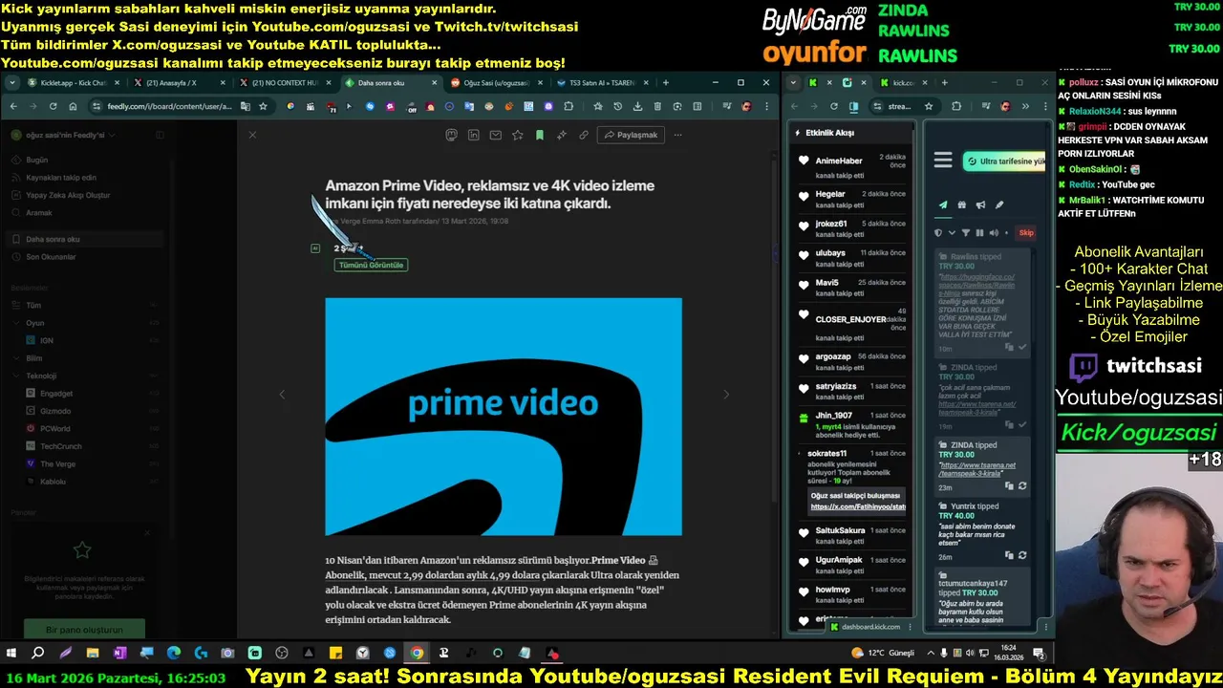The height and width of the screenshot is (688, 1223).
Task: Select paper plane tab in Kicklet panel
Action: (x=943, y=204)
